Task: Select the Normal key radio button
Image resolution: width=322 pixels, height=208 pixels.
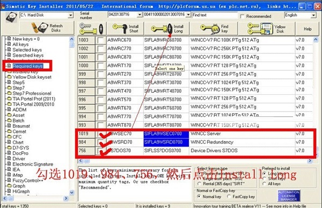Action: pos(199,196)
